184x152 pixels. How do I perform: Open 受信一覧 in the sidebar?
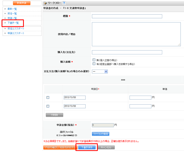12,14
